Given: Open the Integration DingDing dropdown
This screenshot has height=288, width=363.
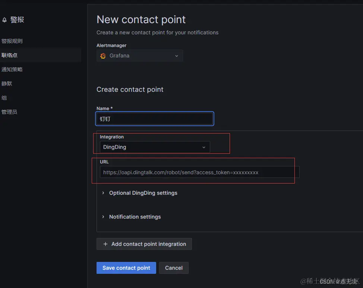Looking at the screenshot, I should [155, 147].
